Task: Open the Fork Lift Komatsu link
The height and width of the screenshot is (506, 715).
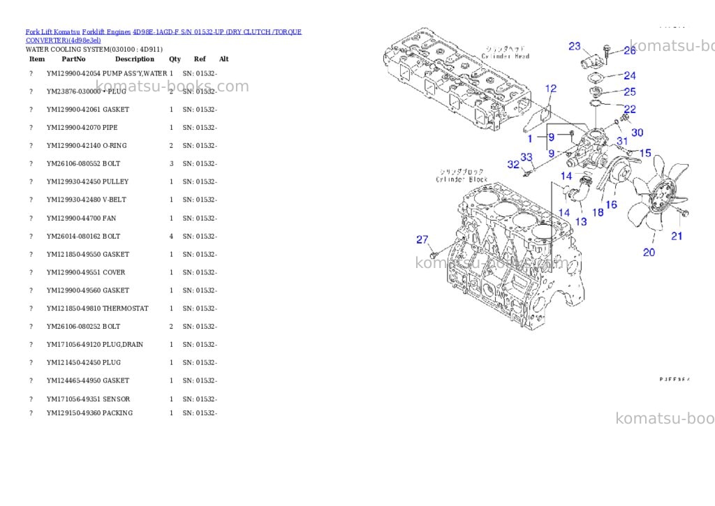Action: [52, 32]
